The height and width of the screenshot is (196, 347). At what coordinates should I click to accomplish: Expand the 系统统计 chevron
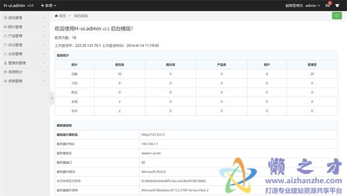click(x=44, y=72)
